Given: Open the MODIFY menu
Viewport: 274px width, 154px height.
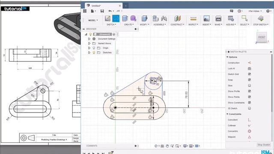Looking at the screenshot, I should click(145, 25).
